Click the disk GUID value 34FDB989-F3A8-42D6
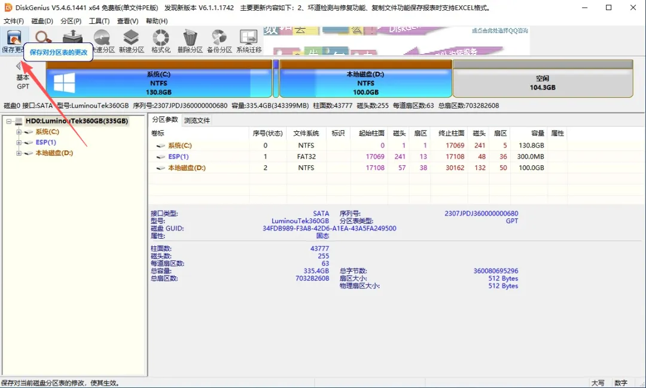Screen dimensions: 646x388 click(329, 229)
